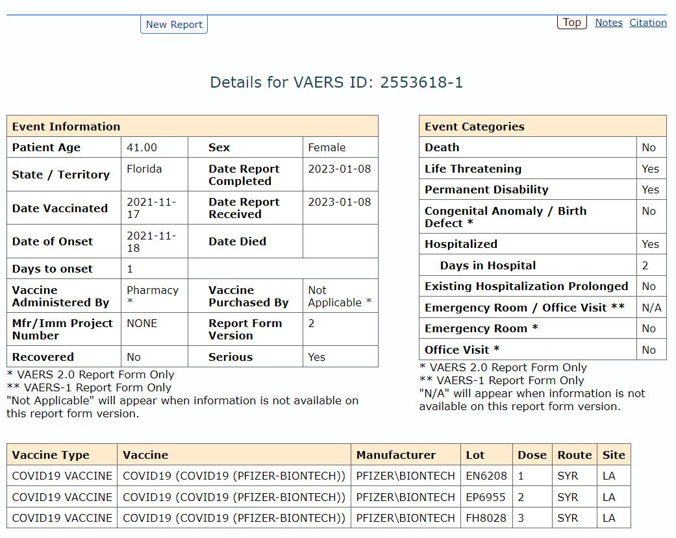The width and height of the screenshot is (676, 538).
Task: Click PFIZER\BIONTECH manufacturer in EP6955 row
Action: click(x=405, y=497)
